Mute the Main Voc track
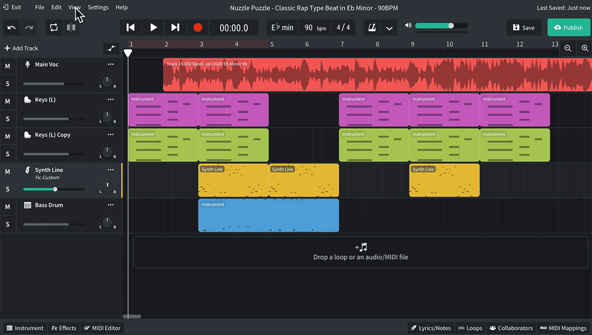The height and width of the screenshot is (335, 592). click(7, 64)
